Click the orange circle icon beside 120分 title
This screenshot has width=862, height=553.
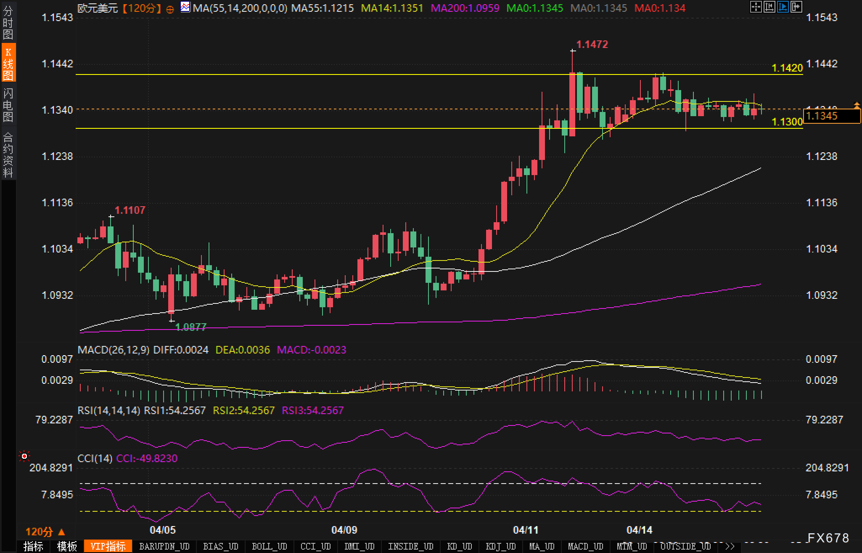pyautogui.click(x=170, y=9)
